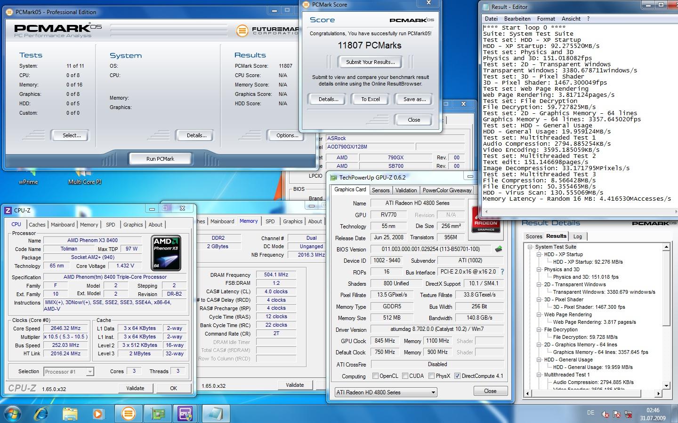Collapse the Physics and 3D node
Screen dimensions: 678x423
(x=539, y=269)
